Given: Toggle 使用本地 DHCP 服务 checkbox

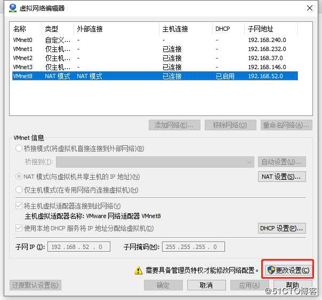Looking at the screenshot, I should coord(19,228).
